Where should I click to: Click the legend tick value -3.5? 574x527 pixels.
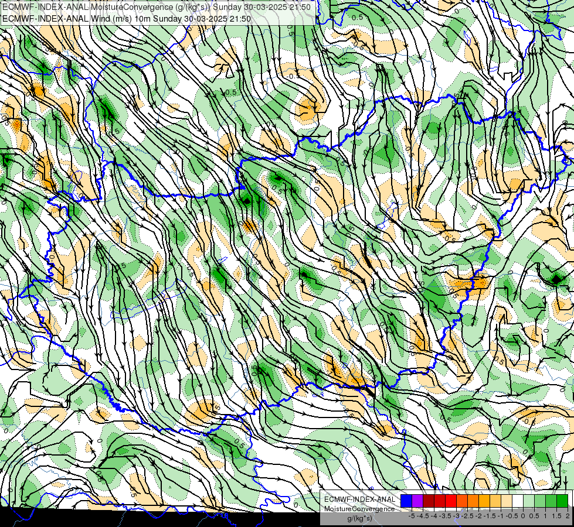pyautogui.click(x=445, y=516)
